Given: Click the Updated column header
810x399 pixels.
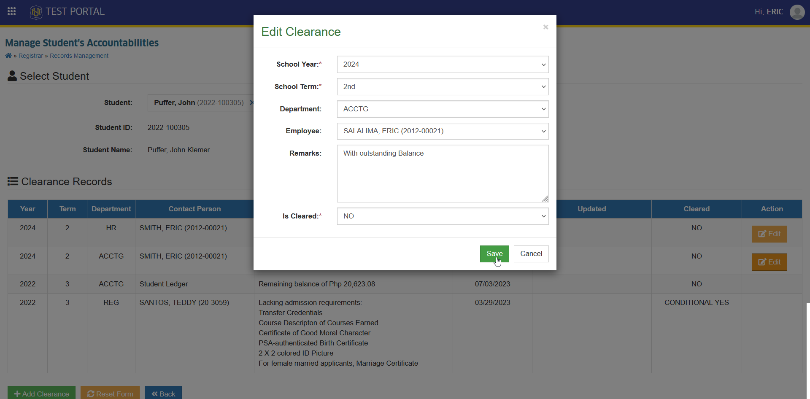Looking at the screenshot, I should point(592,209).
